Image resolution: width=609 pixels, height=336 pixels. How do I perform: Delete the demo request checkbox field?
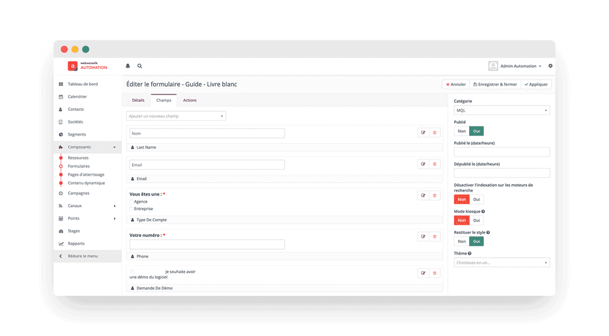click(434, 273)
